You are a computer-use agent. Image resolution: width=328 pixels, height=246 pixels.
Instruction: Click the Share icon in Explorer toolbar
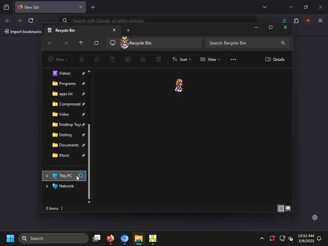143,59
